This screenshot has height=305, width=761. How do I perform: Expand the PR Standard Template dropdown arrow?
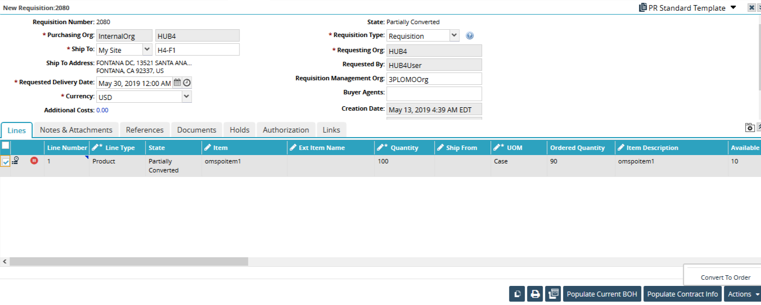pos(733,8)
